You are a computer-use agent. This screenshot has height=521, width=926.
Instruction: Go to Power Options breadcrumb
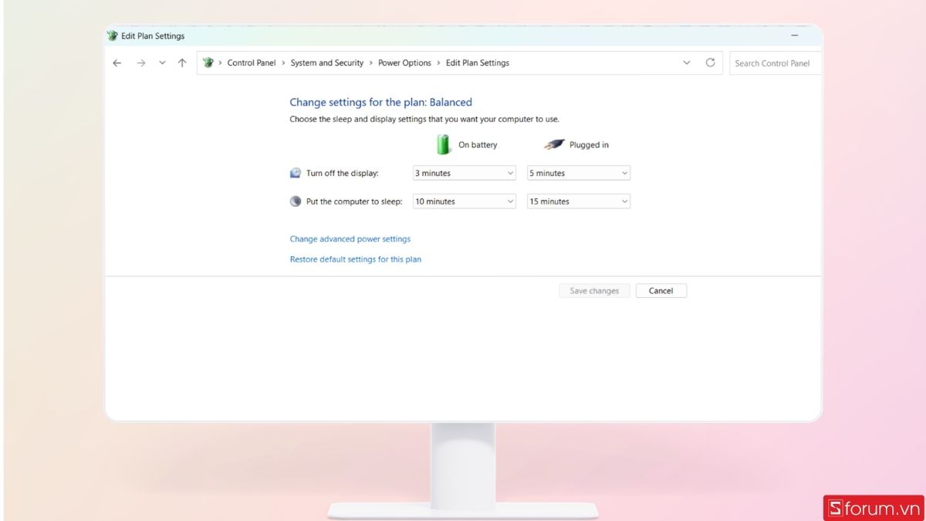404,63
